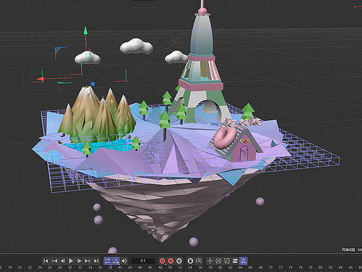Toggle parameter keyframe recording icon

(x=235, y=261)
